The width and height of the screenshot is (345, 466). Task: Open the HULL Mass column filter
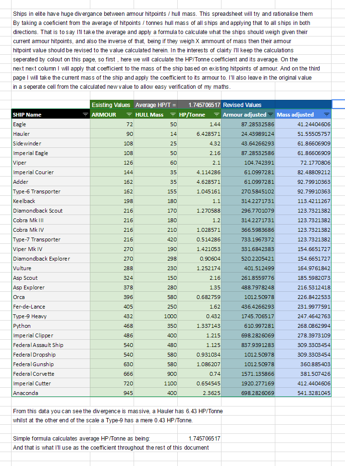pos(172,114)
